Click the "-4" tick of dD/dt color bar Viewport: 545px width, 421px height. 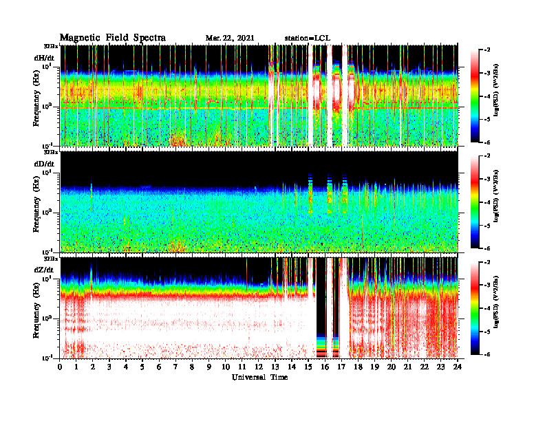click(x=488, y=202)
